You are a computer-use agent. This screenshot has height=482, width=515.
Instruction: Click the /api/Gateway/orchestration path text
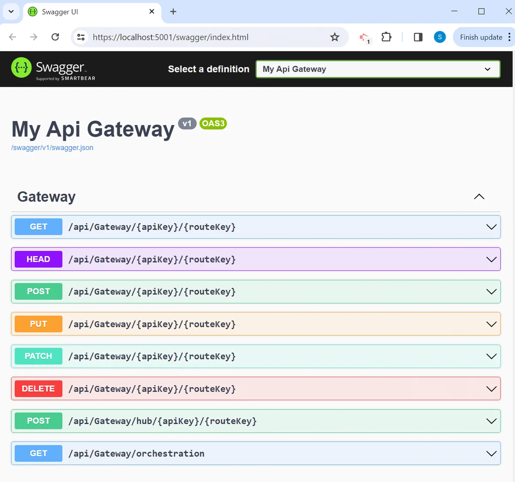pyautogui.click(x=136, y=454)
